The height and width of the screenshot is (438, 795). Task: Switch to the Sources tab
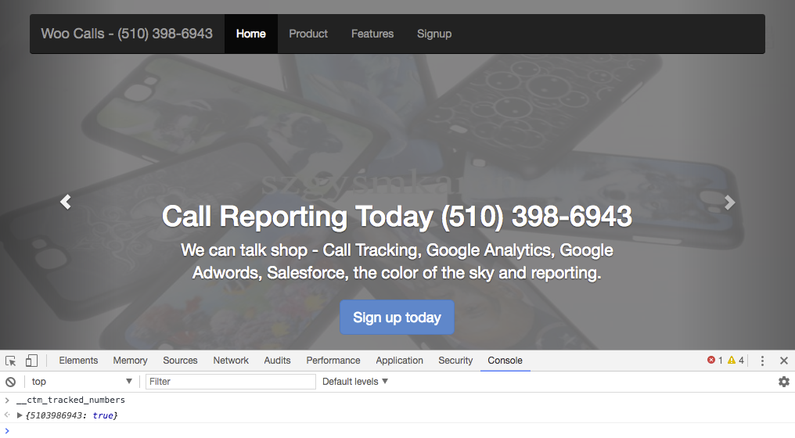pos(180,361)
